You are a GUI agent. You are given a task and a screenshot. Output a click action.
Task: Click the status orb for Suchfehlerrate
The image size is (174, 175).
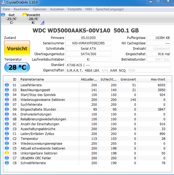click(x=7, y=105)
